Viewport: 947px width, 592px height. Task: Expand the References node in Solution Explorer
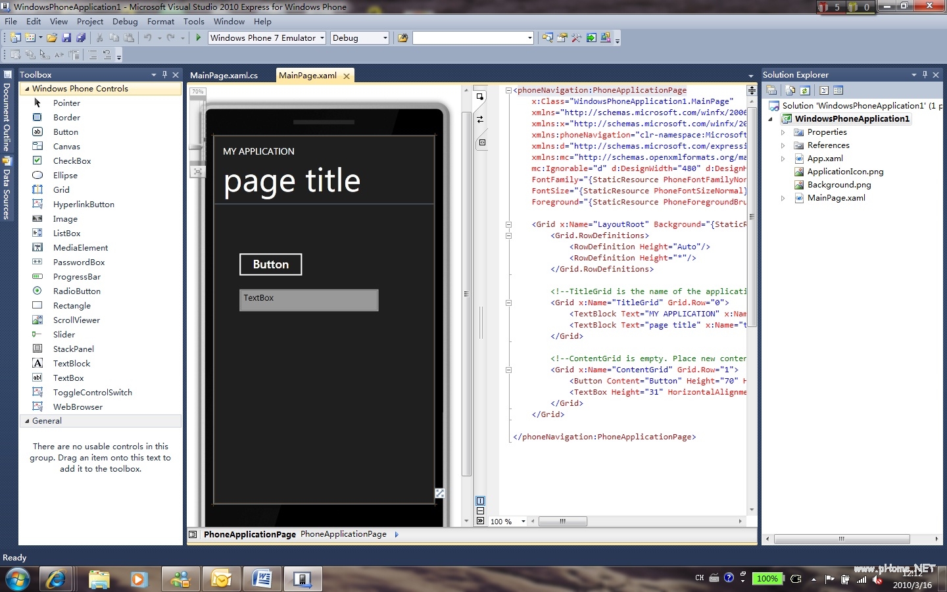click(783, 145)
